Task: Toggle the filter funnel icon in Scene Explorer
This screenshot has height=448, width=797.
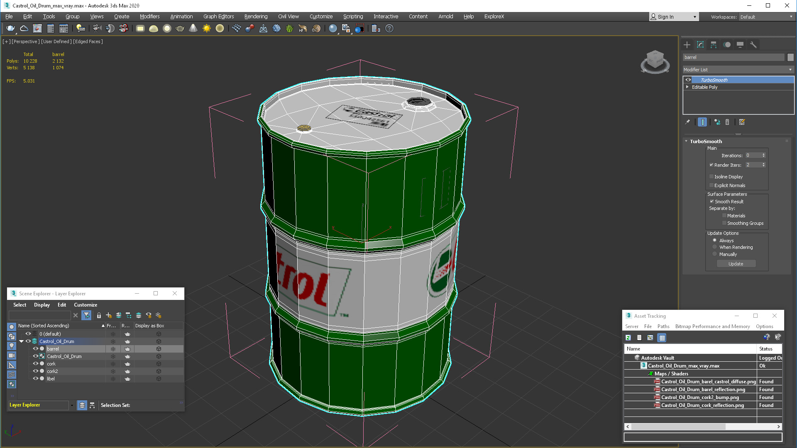Action: point(86,315)
